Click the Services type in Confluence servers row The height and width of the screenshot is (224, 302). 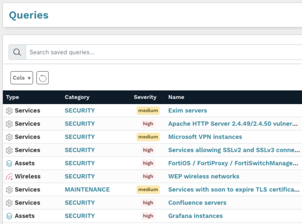click(27, 203)
